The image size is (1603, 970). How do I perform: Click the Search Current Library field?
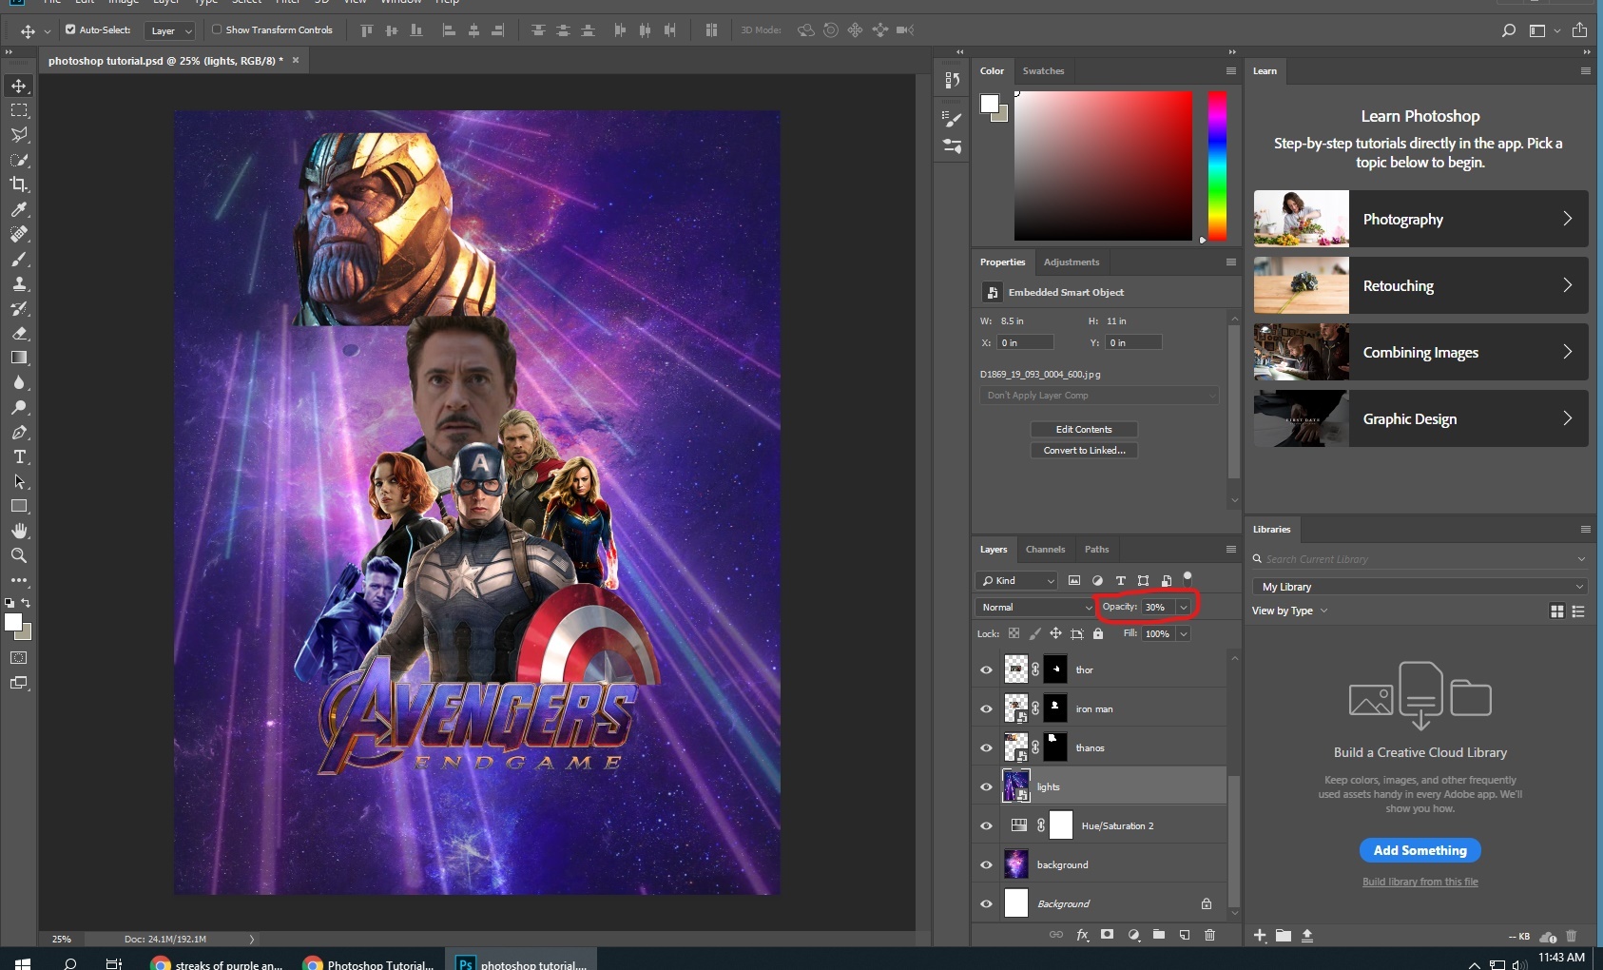click(x=1420, y=559)
